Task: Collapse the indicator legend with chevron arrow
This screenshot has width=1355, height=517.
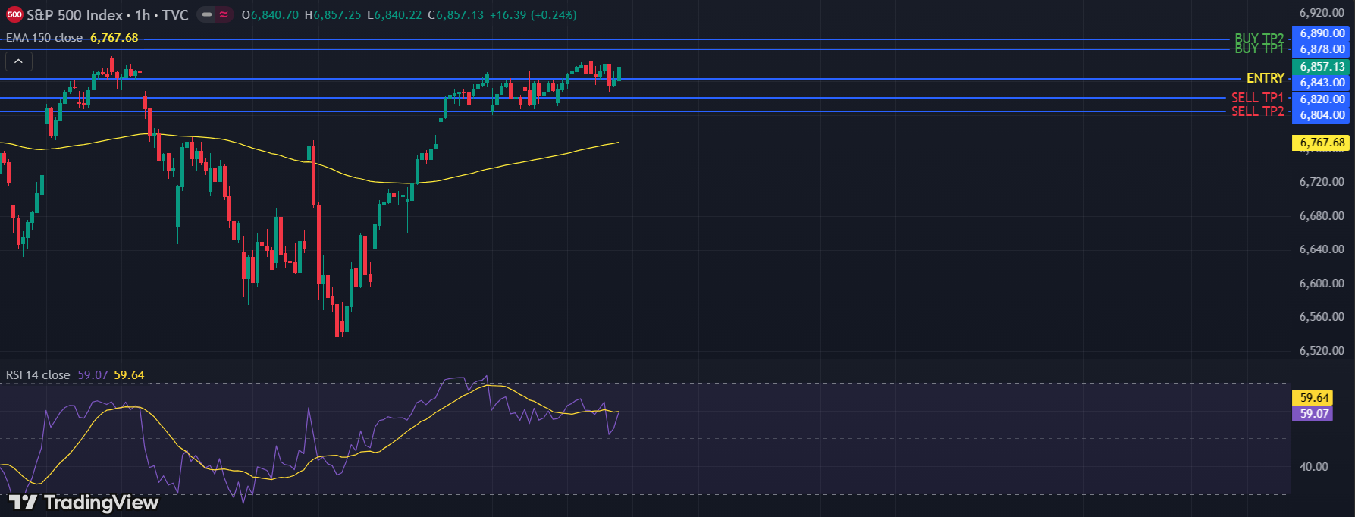Action: point(18,61)
